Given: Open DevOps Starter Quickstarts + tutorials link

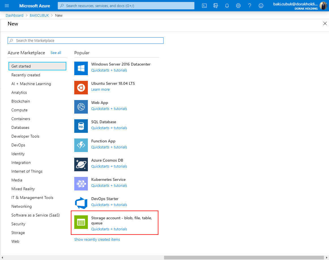Looking at the screenshot, I should click(x=109, y=205).
